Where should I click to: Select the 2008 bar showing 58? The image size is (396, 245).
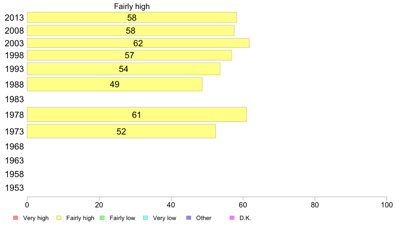(x=131, y=31)
